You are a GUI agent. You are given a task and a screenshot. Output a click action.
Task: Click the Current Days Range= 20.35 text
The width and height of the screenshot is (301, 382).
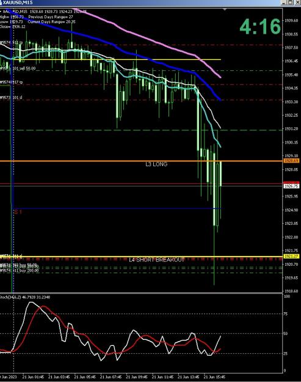51,21
